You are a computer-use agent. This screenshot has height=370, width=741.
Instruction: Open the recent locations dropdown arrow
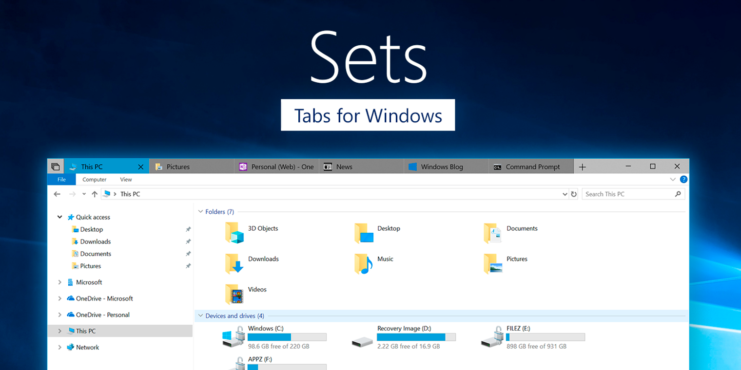pyautogui.click(x=84, y=194)
